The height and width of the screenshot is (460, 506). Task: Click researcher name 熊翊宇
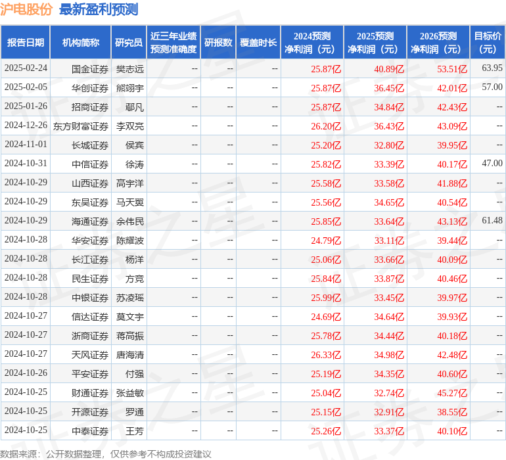click(130, 88)
